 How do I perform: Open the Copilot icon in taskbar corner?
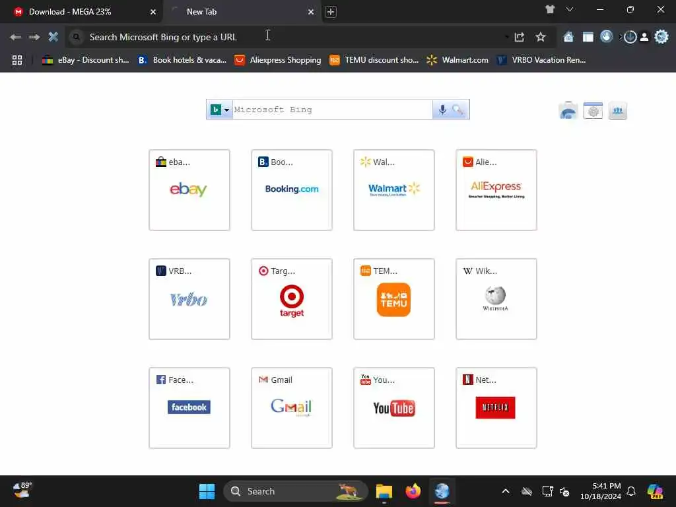(x=655, y=491)
